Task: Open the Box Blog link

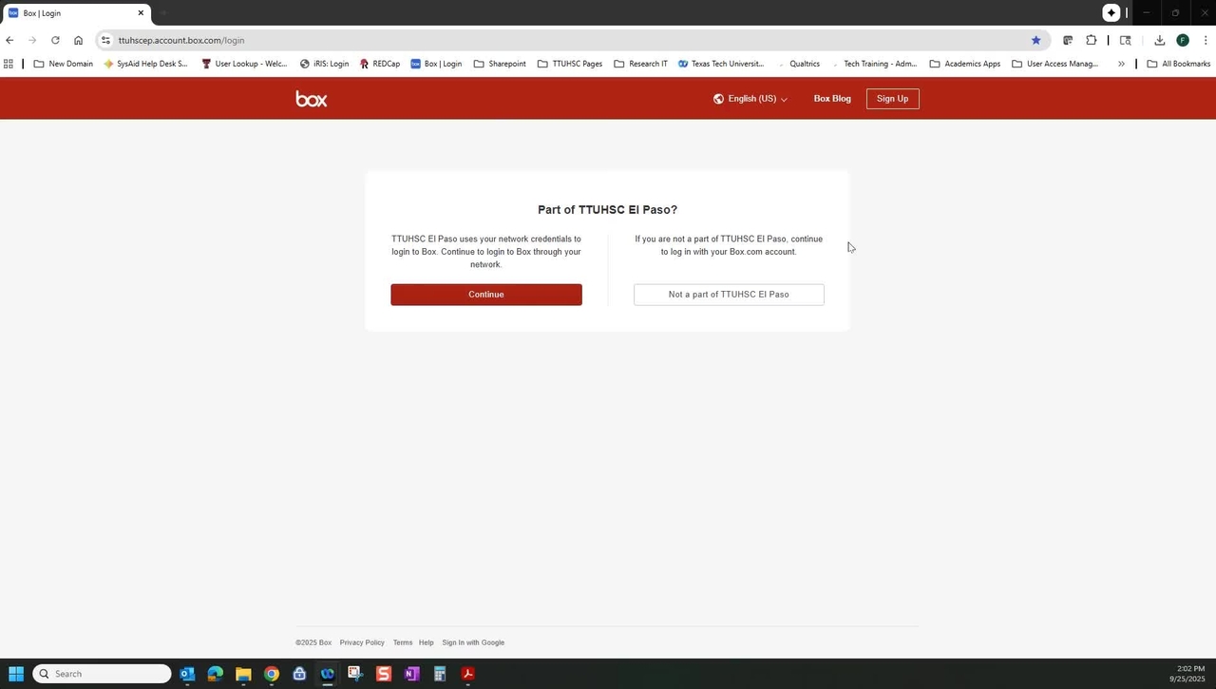Action: coord(832,99)
